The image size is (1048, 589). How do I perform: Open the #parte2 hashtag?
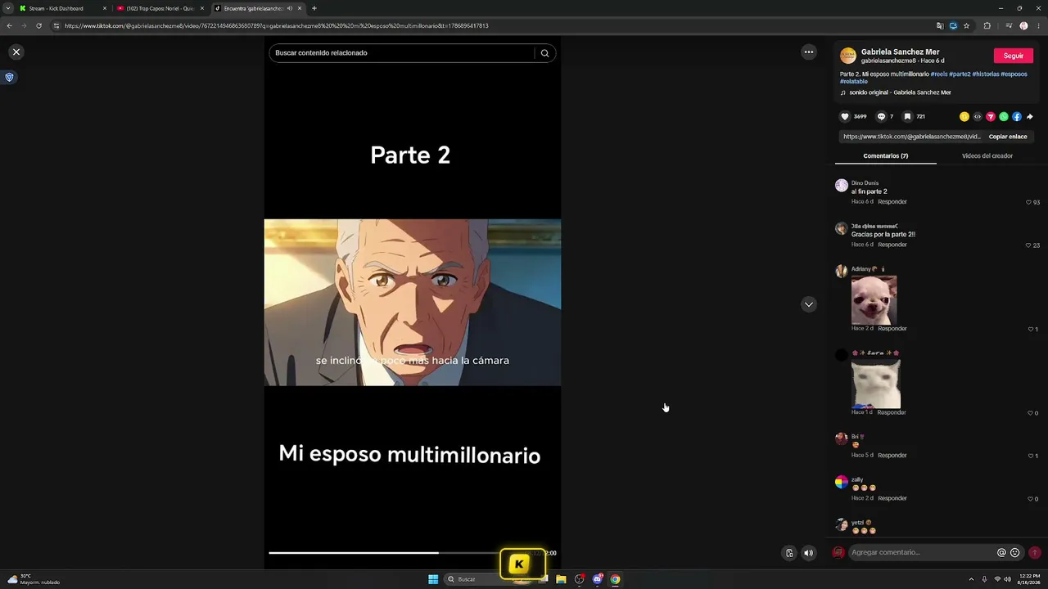click(960, 74)
